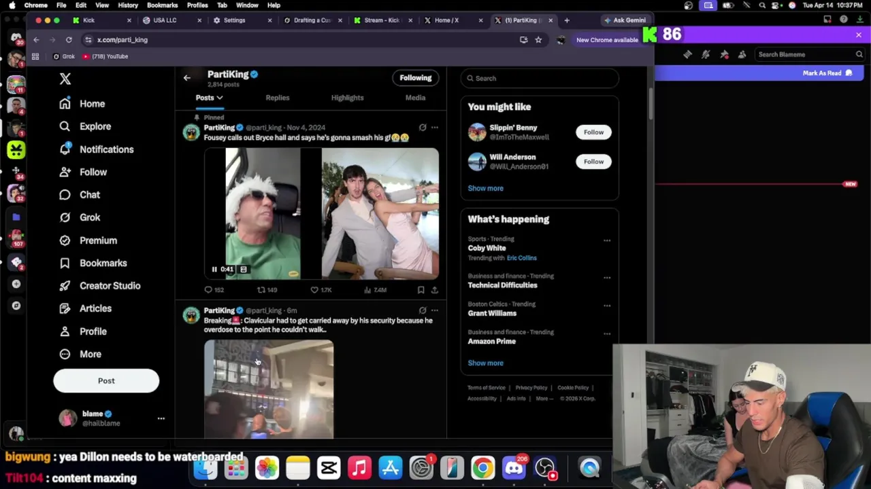871x489 pixels.
Task: Open Articles in X sidebar
Action: pyautogui.click(x=85, y=308)
